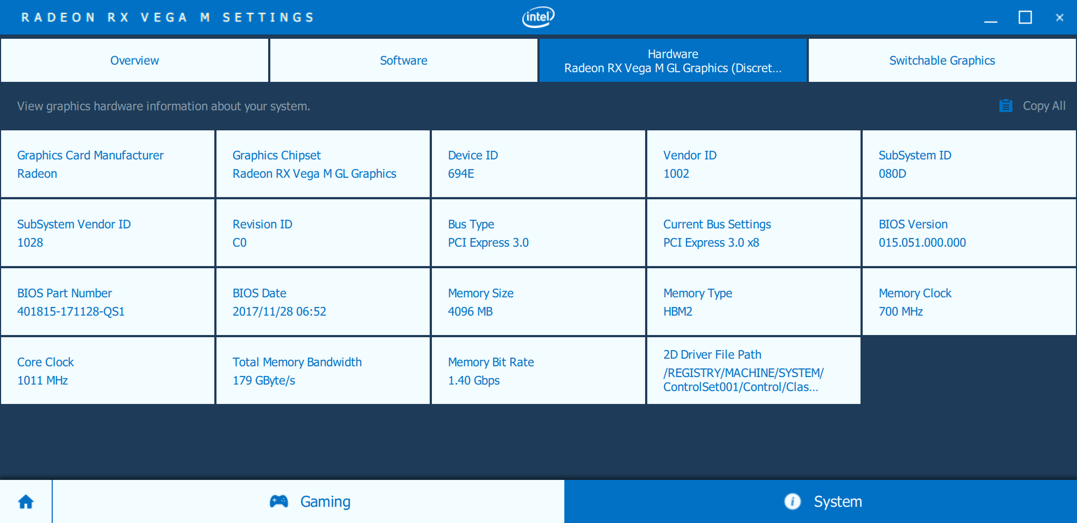The width and height of the screenshot is (1077, 523).
Task: Select the Graphics Card Manufacturer tile
Action: pos(108,164)
